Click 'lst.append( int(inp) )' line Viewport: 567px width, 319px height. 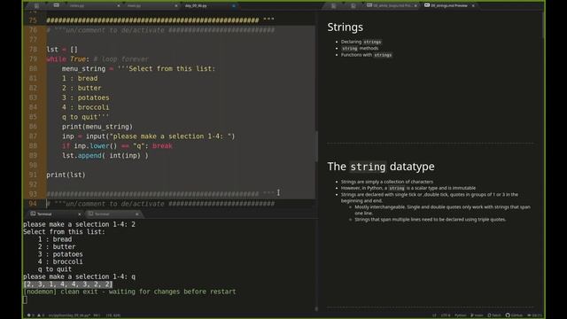pos(105,156)
